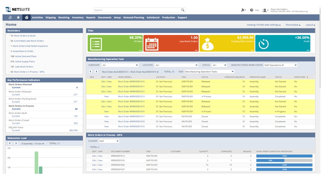
Task: Click Edit for document WRK00001626
Action: pyautogui.click(x=94, y=165)
